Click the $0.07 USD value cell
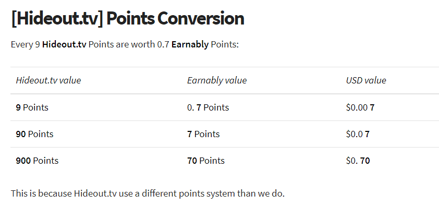Image resolution: width=439 pixels, height=207 pixels. pos(358,134)
